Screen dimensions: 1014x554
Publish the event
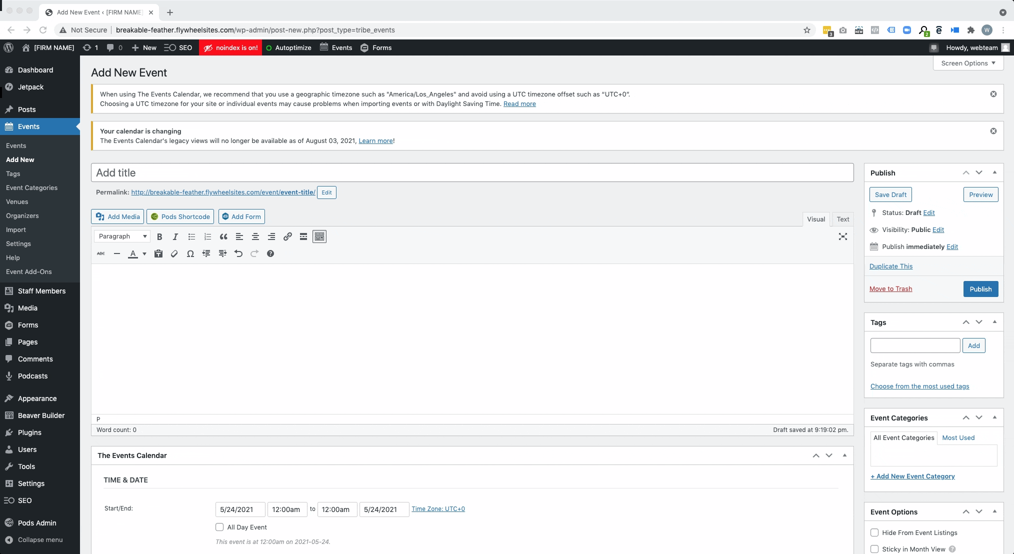click(980, 288)
